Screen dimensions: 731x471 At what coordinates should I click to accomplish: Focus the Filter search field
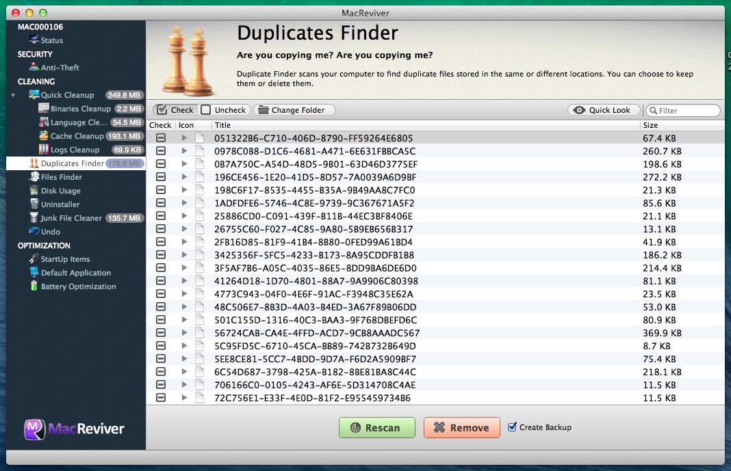coord(683,110)
